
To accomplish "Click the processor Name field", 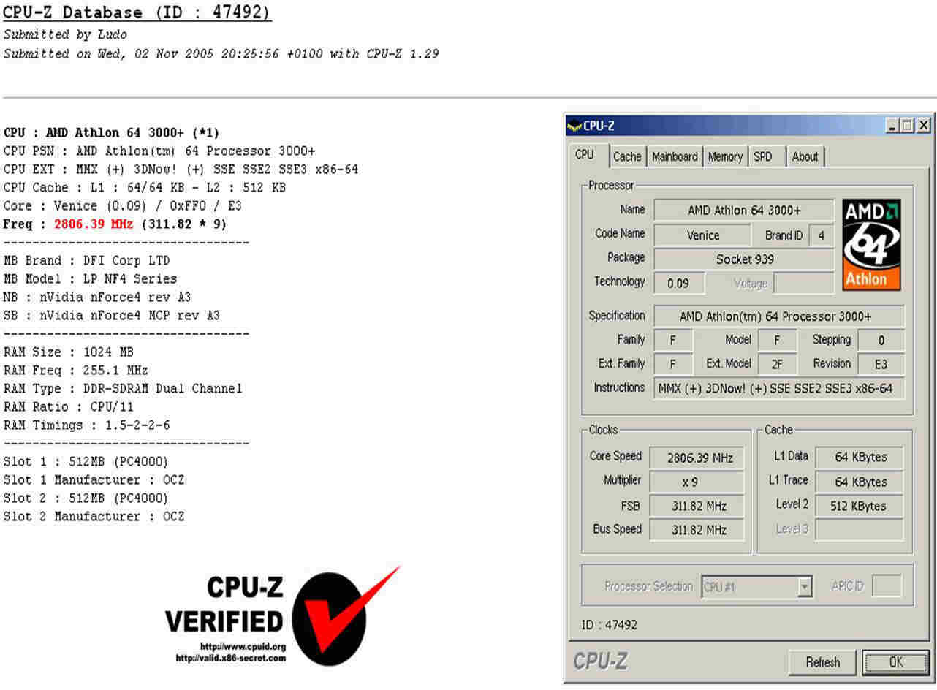I will click(743, 211).
